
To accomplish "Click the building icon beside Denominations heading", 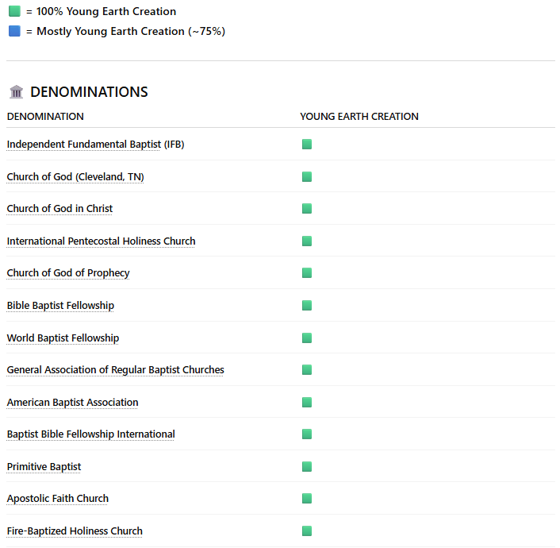I will coord(16,92).
